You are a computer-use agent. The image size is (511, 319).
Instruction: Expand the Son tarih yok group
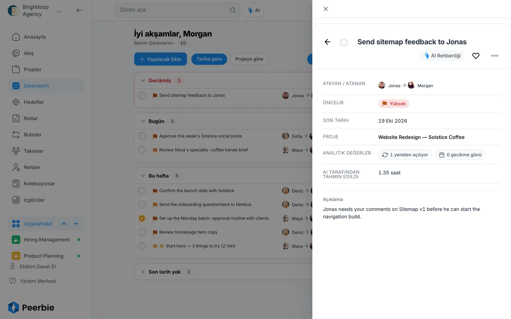(143, 272)
